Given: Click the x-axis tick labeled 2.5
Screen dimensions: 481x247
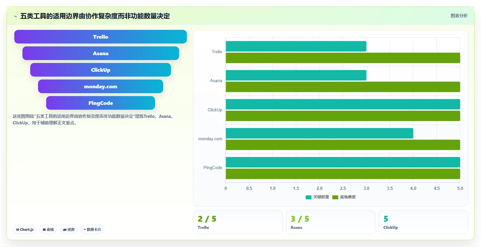Looking at the screenshot, I should pyautogui.click(x=343, y=189).
